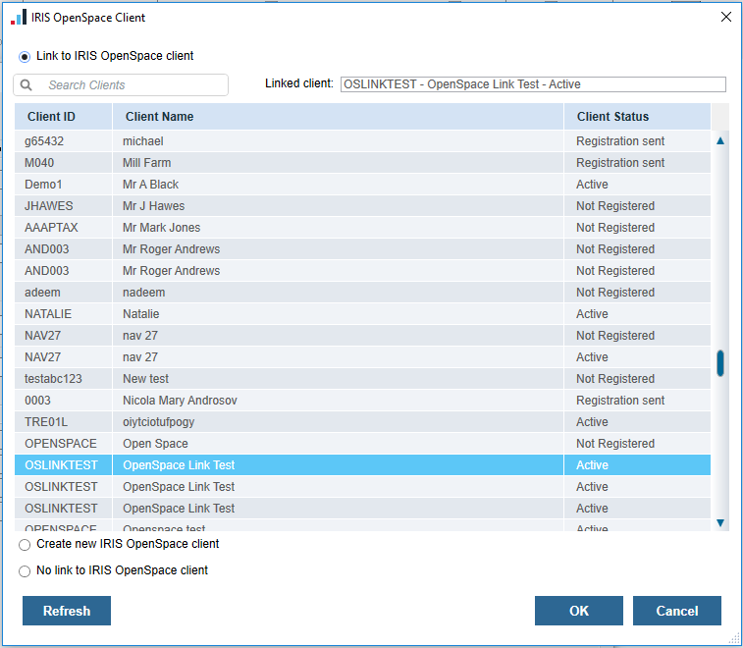Click the scroll up arrow
Screen dimensions: 743x648
click(x=720, y=140)
